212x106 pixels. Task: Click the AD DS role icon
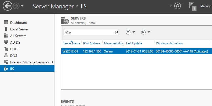click(x=6, y=42)
